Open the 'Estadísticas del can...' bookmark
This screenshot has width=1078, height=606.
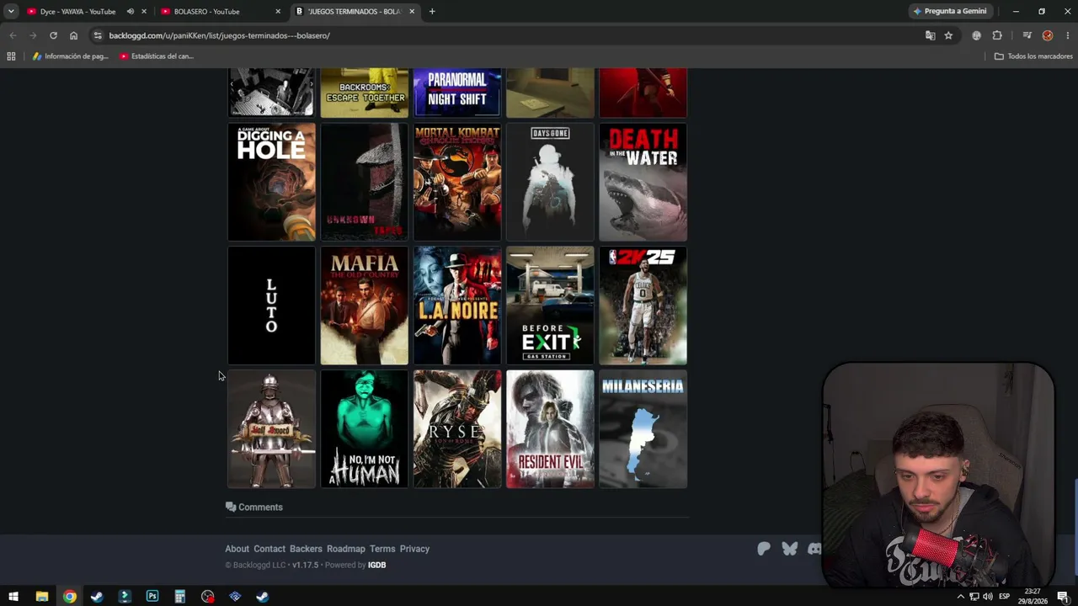157,56
